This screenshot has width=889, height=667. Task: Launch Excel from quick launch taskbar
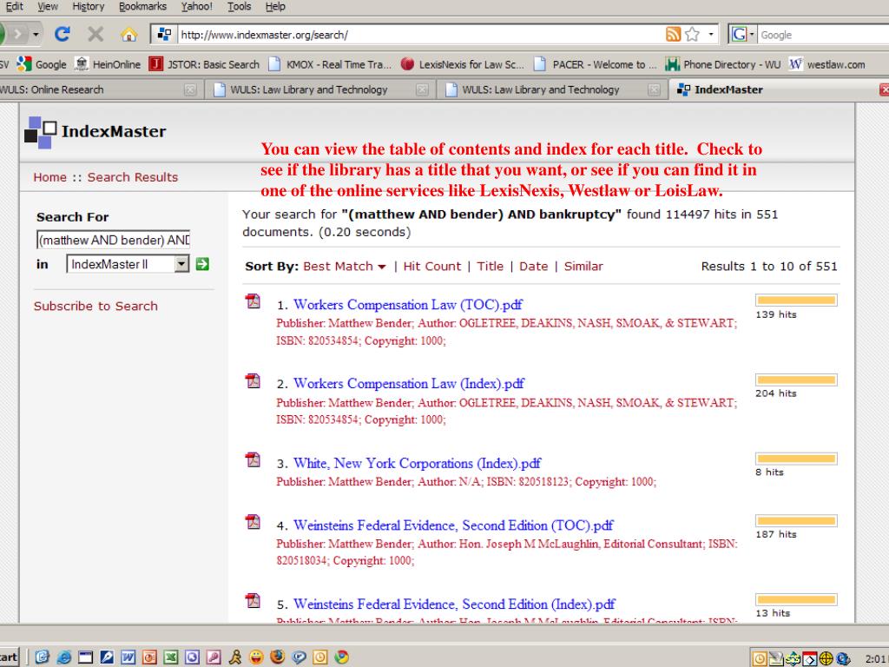click(x=171, y=657)
